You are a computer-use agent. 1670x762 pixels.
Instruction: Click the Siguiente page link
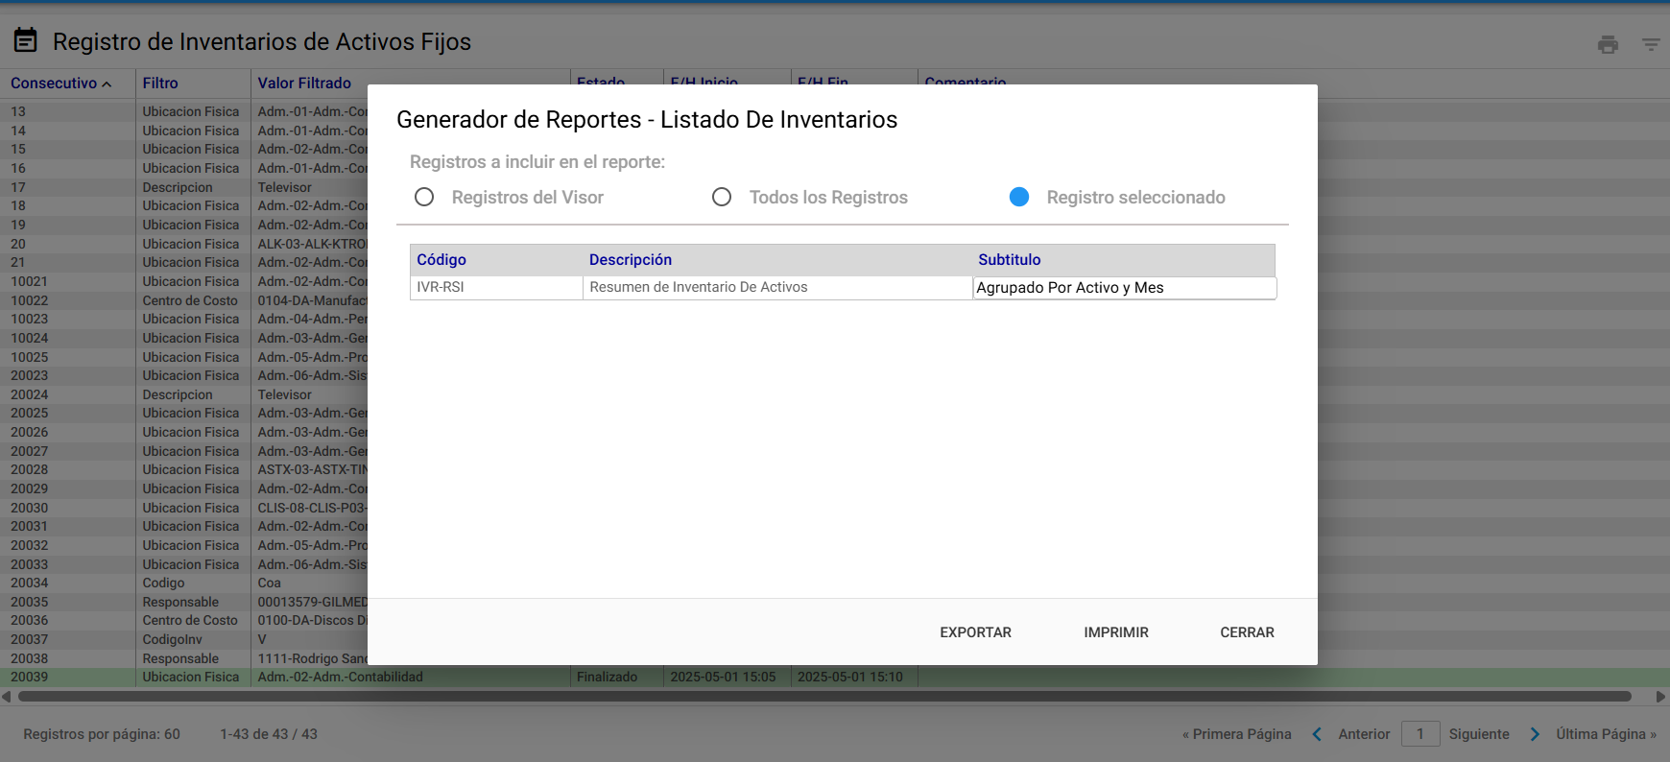click(1479, 734)
